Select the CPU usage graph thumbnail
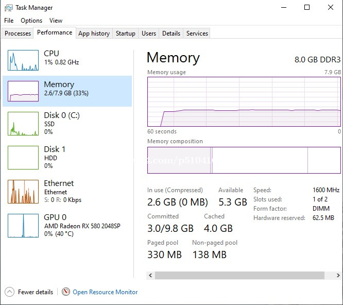The image size is (343, 305). pyautogui.click(x=23, y=60)
